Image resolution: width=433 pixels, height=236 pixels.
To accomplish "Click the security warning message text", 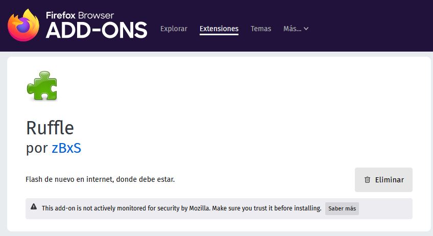I will pos(181,208).
